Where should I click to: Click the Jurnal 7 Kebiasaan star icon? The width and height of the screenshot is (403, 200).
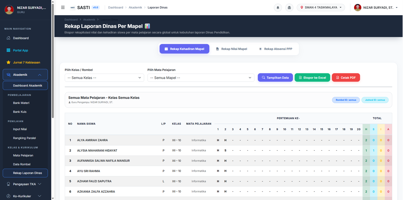pyautogui.click(x=8, y=62)
